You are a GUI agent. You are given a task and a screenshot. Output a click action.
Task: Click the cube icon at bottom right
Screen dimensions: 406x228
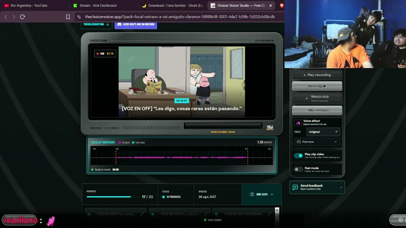click(401, 220)
